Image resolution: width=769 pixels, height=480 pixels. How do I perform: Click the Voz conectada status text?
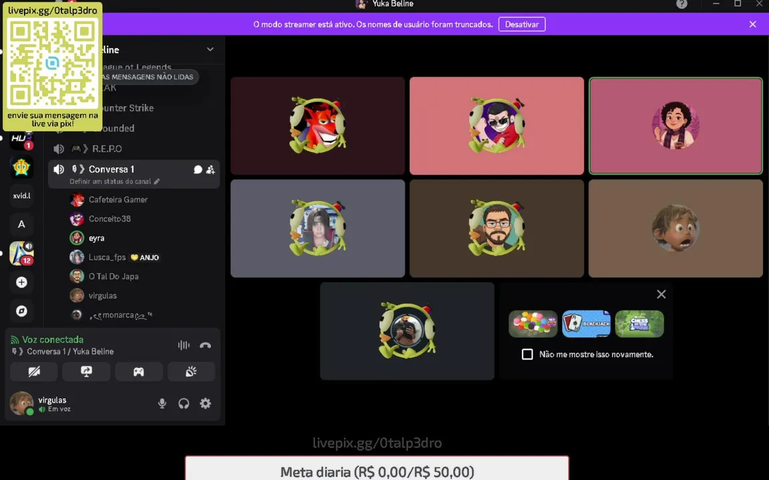coord(53,339)
